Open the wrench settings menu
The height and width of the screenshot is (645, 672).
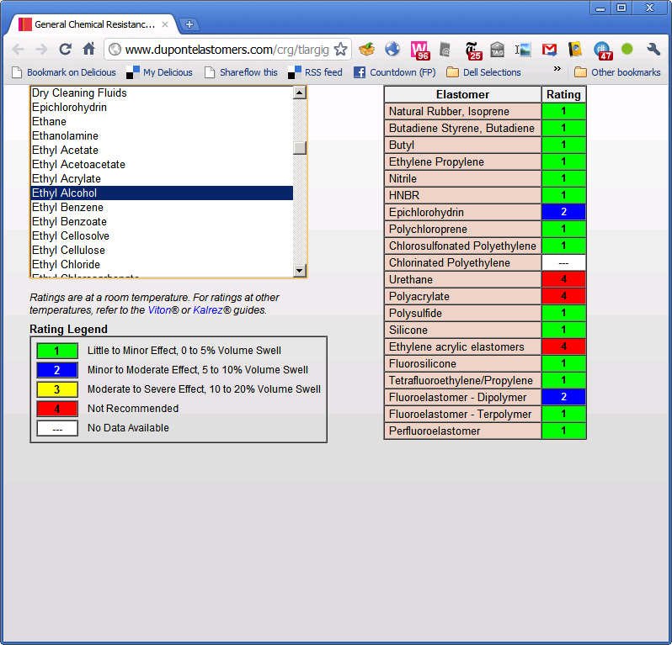coord(653,50)
